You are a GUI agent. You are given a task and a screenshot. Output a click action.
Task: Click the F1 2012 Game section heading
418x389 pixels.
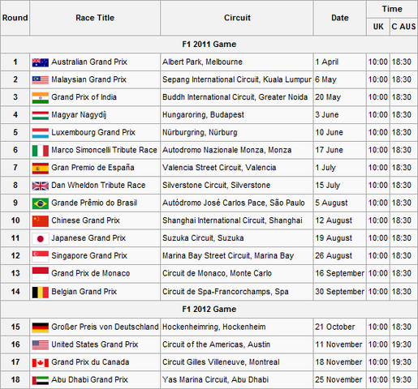click(x=209, y=310)
